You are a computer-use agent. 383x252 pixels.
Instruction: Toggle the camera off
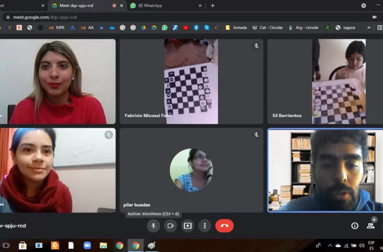[x=170, y=226]
